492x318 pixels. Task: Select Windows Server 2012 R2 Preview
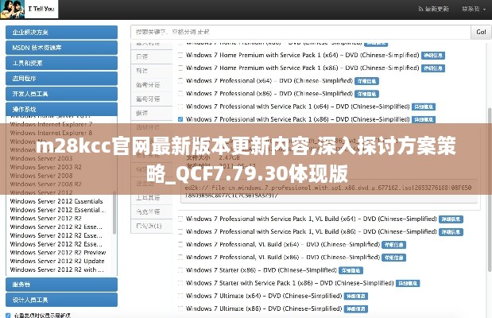[x=58, y=253]
